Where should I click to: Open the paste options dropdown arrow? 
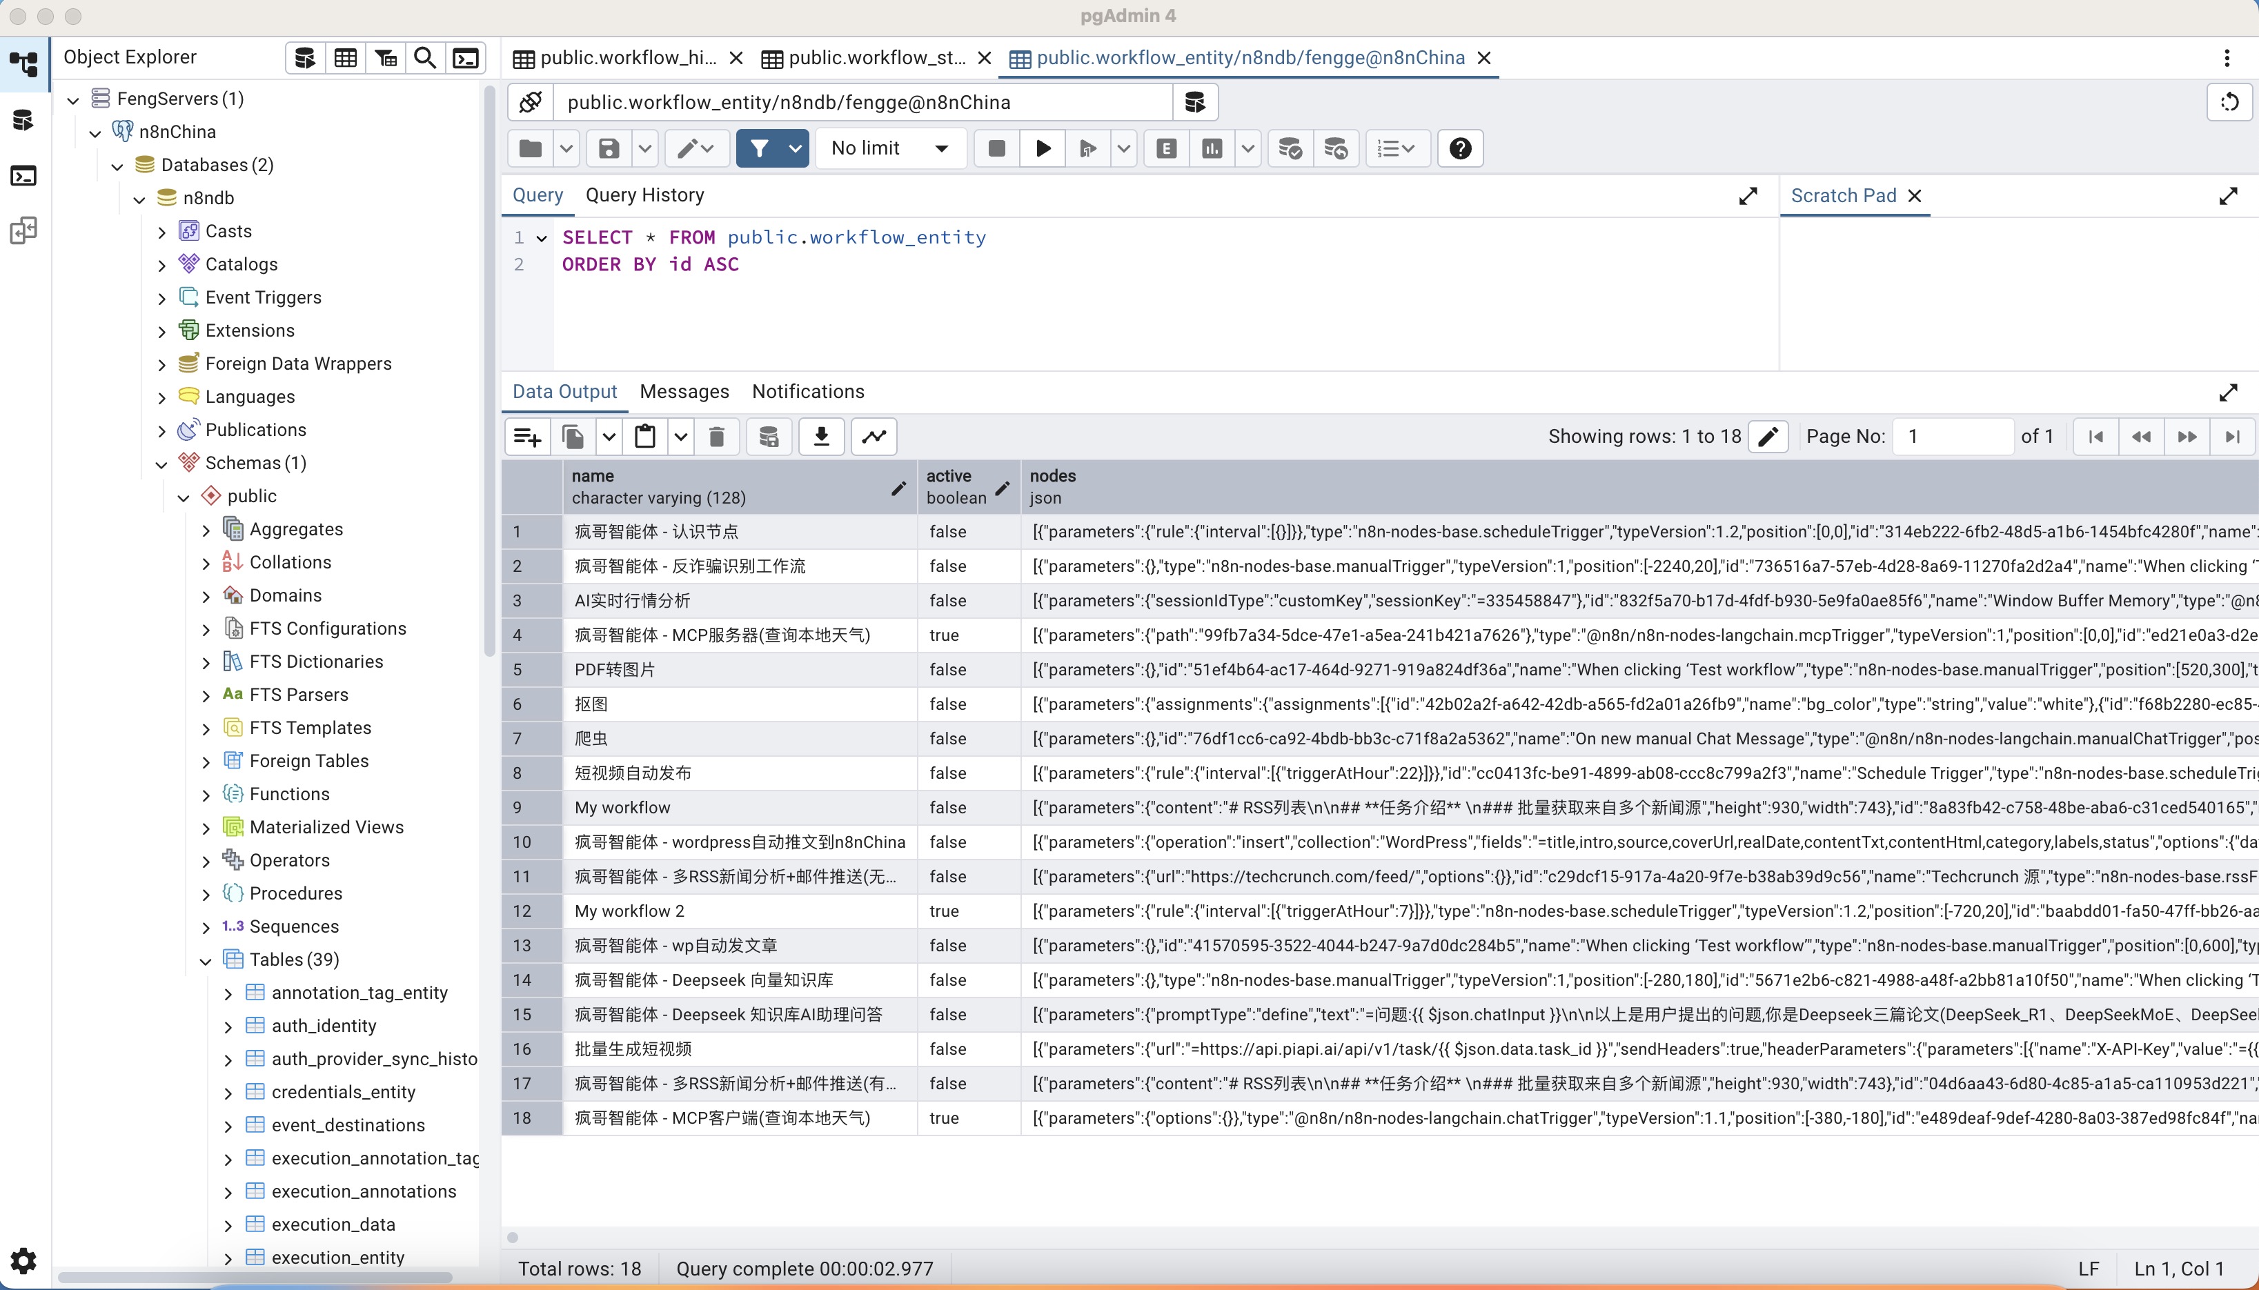pyautogui.click(x=680, y=437)
